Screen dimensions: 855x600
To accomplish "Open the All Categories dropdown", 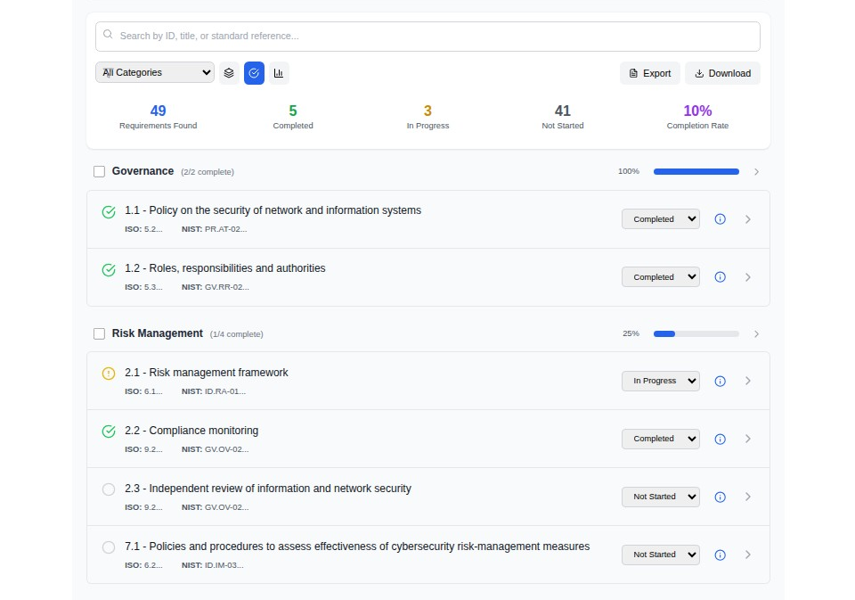I will pos(155,72).
